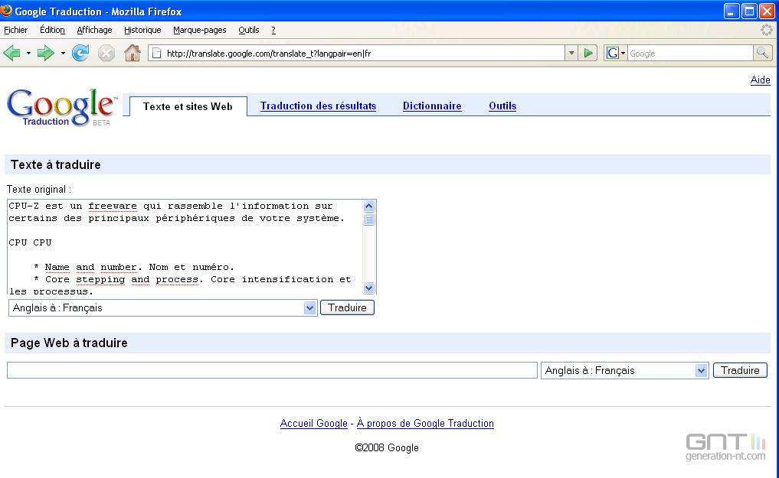Minimize the Firefox window
Image resolution: width=779 pixels, height=478 pixels.
pyautogui.click(x=731, y=11)
